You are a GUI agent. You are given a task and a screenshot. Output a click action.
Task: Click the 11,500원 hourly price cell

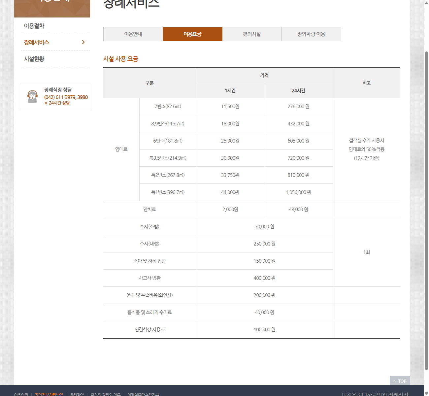230,106
